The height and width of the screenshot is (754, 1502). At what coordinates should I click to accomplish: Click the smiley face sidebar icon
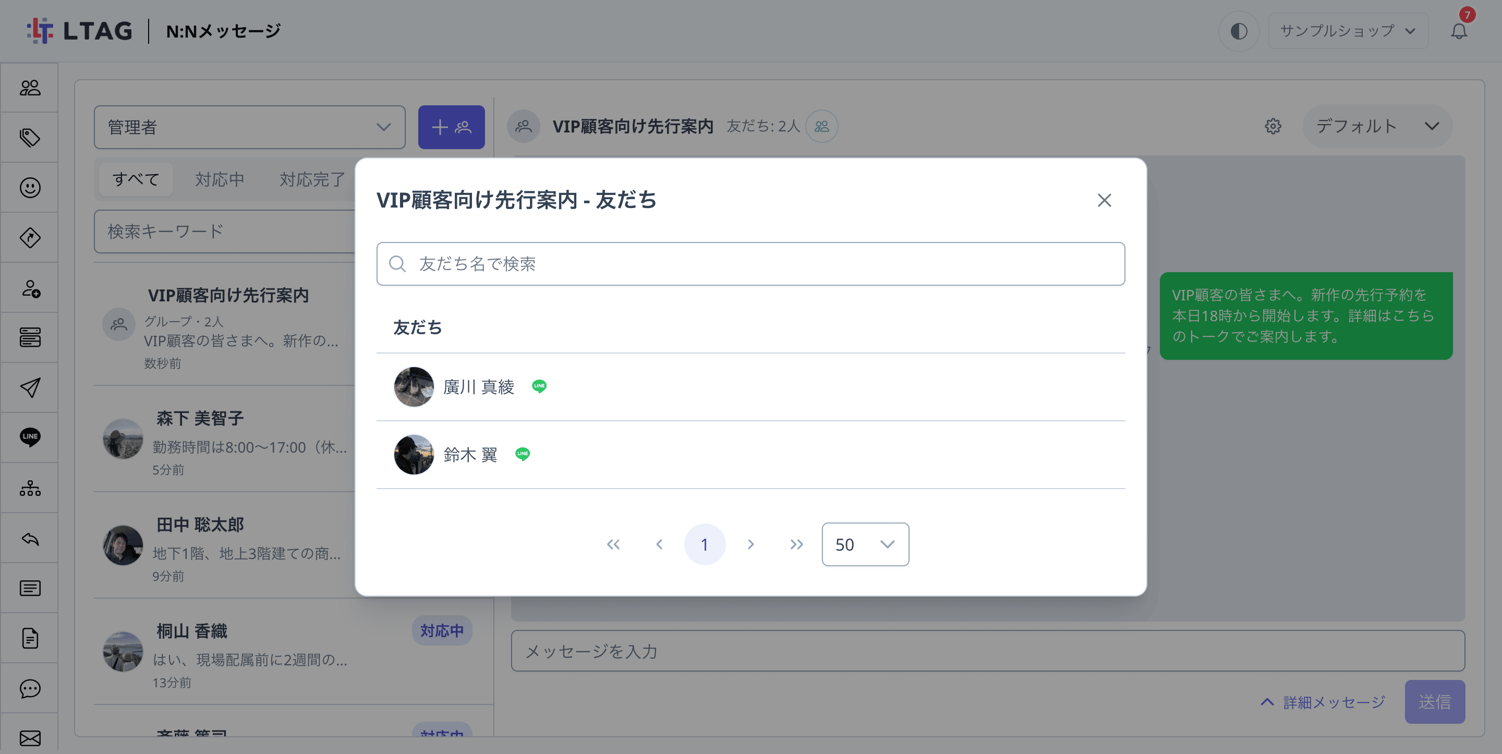pyautogui.click(x=30, y=187)
